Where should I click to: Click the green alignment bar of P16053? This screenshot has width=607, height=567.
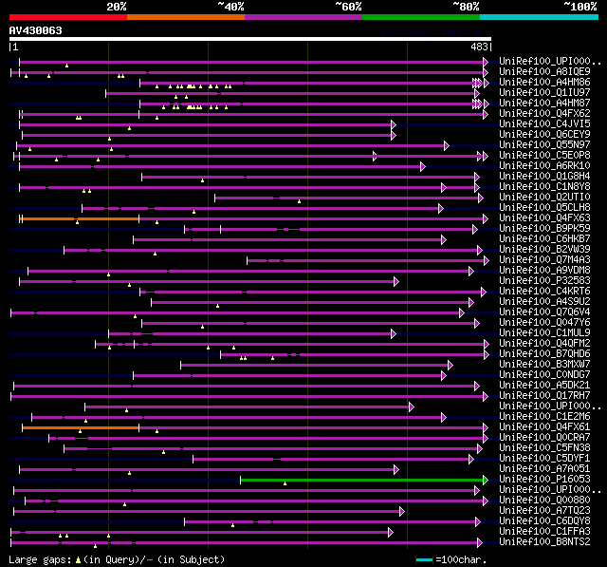click(364, 481)
